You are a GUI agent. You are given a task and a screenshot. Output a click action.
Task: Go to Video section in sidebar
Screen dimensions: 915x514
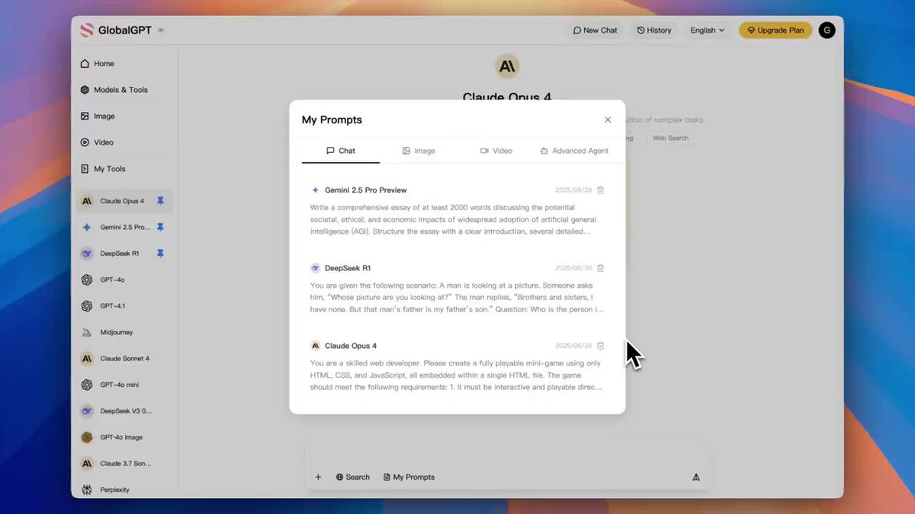pos(98,142)
